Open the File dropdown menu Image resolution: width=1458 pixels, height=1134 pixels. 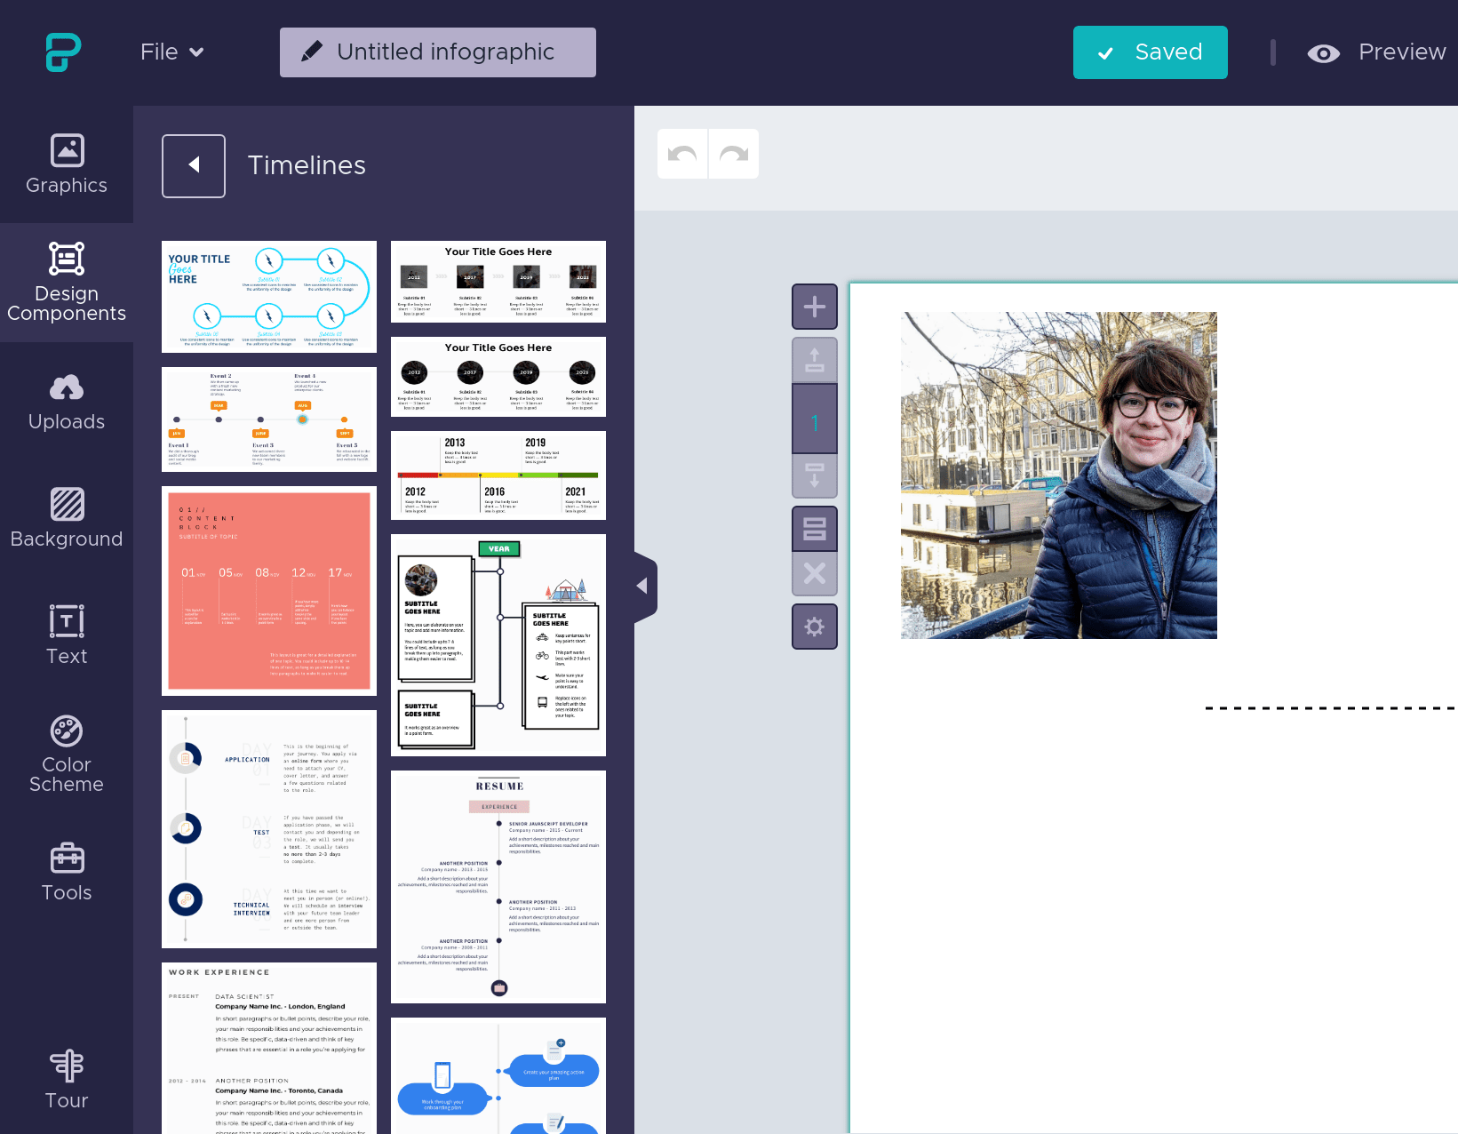[172, 52]
